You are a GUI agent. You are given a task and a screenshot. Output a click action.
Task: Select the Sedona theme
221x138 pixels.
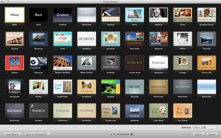coord(14,63)
